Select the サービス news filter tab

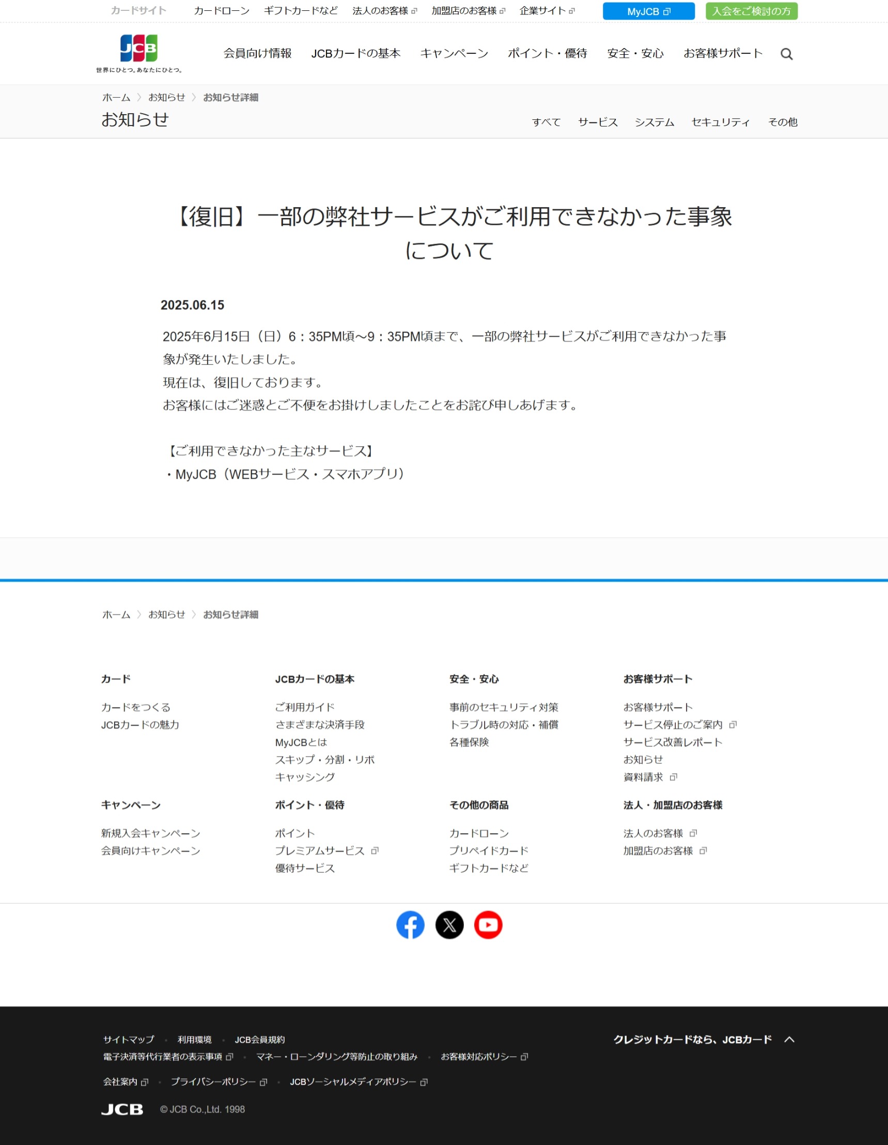click(x=597, y=122)
